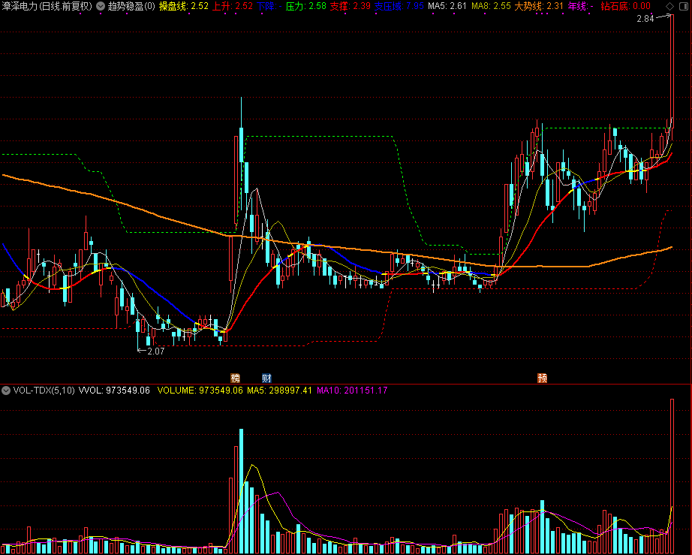Click the 2.07 low price marker
Screen dimensions: 692x555
[156, 351]
